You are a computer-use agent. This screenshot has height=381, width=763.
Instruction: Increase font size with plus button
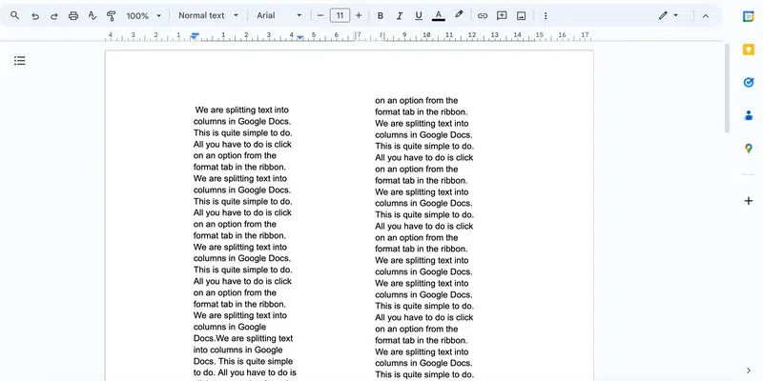pos(359,15)
